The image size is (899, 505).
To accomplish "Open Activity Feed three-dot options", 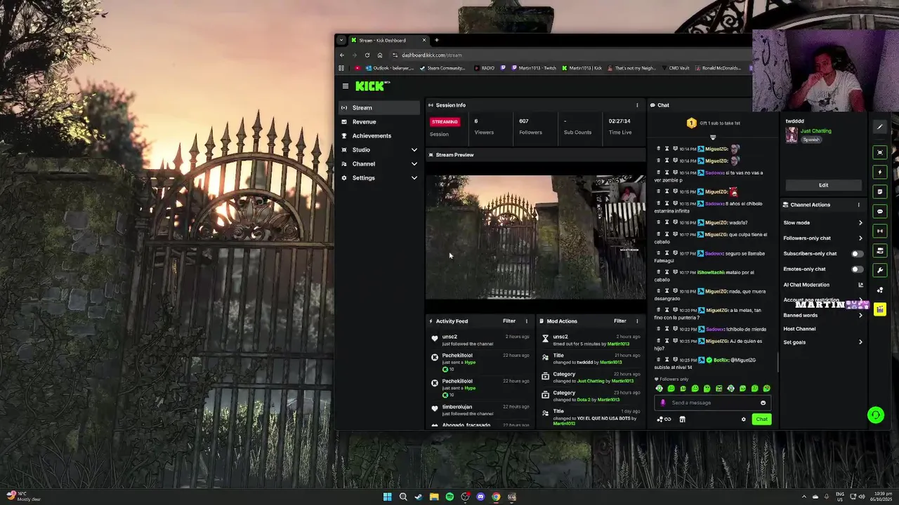I will (526, 321).
